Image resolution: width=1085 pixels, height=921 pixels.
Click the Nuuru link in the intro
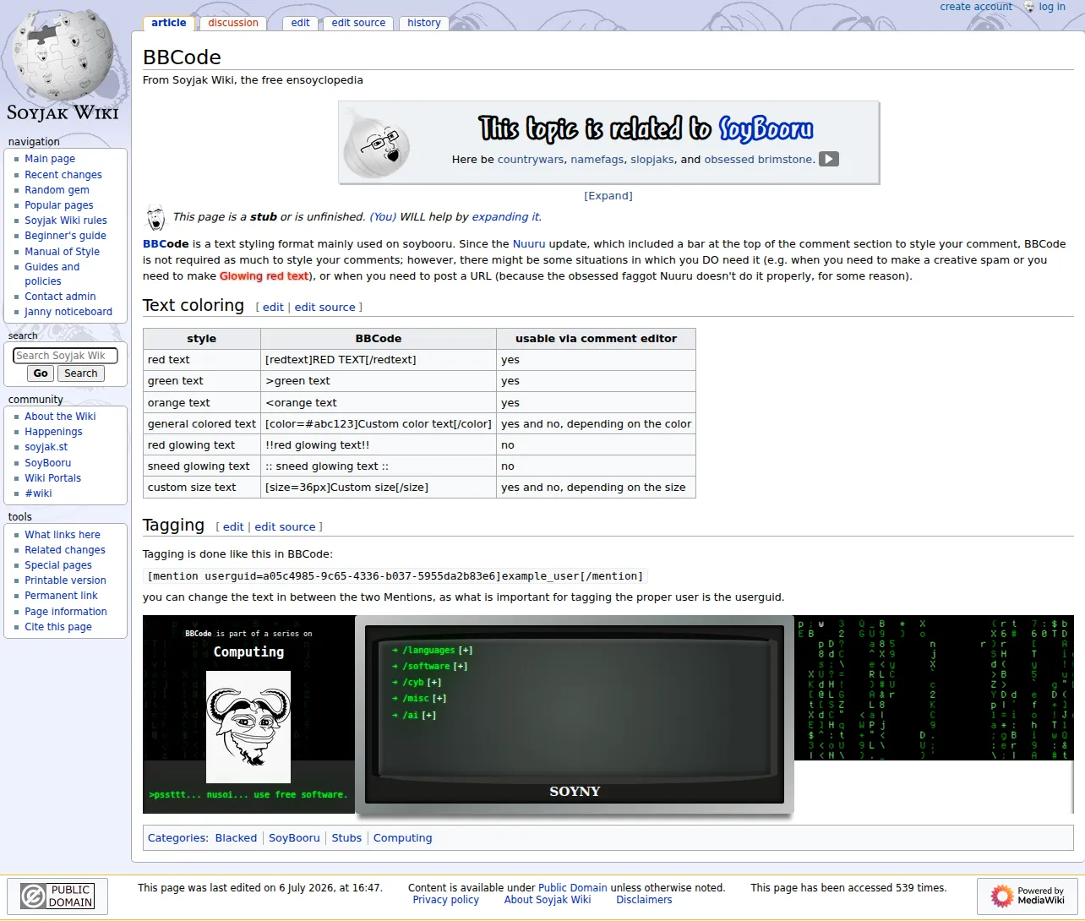tap(529, 244)
